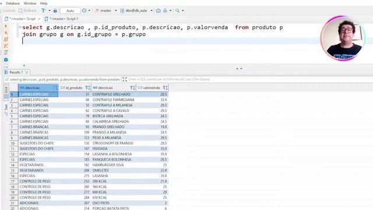Run the SQL statement with the top arrow icon
This screenshot has height=210, width=373.
[x=6, y=26]
